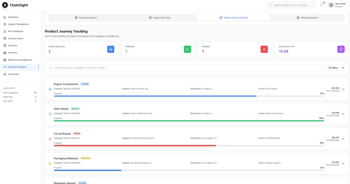The image size is (350, 184).
Task: Click the Risk Alerts quick stat
Action: click(x=20, y=101)
